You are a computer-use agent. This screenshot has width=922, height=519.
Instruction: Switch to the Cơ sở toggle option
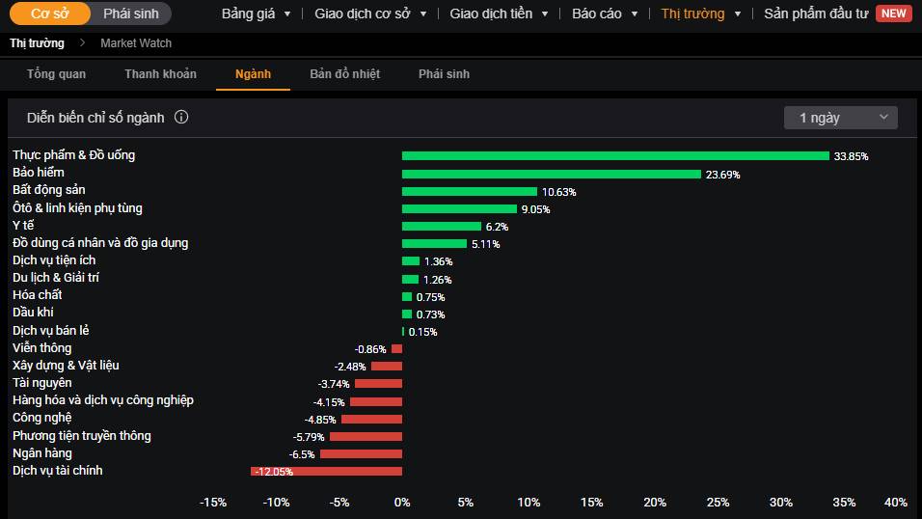[x=49, y=14]
